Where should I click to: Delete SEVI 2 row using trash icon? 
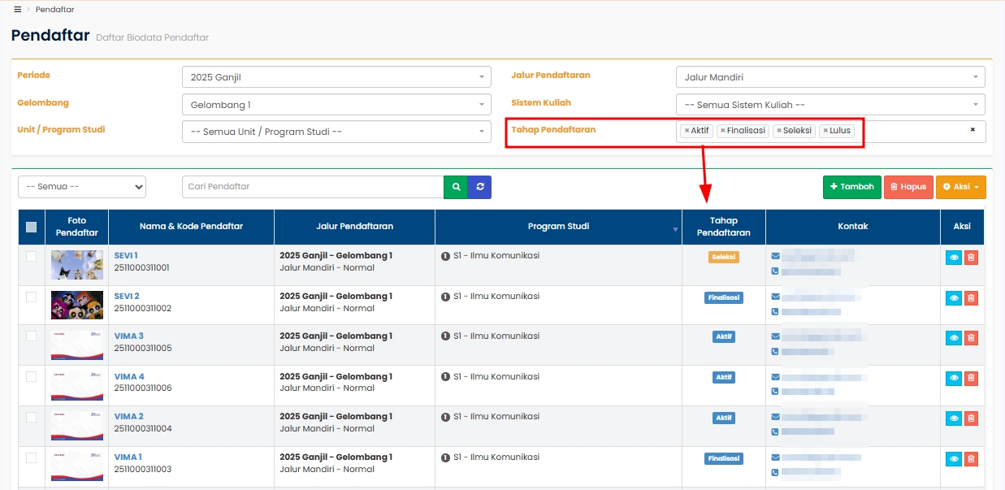971,298
